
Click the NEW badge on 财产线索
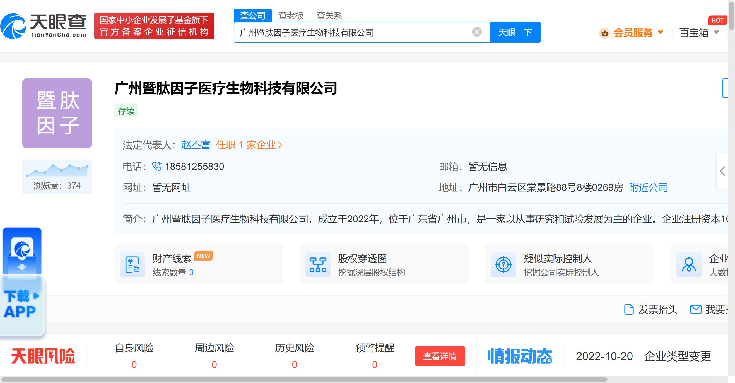(203, 256)
